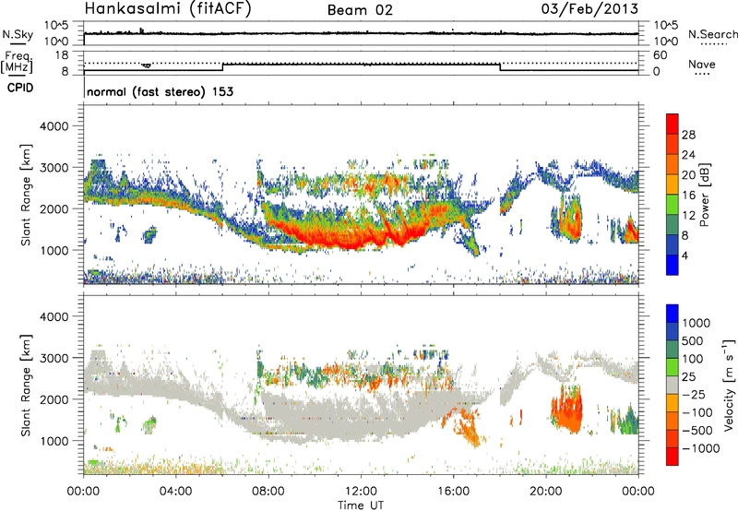Click the '4' power colorbar tick

tap(685, 255)
